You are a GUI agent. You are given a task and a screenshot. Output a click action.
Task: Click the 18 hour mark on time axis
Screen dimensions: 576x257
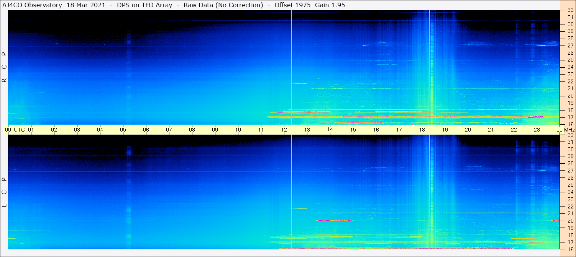(422, 130)
